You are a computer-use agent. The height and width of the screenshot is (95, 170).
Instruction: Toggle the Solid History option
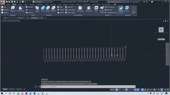(21, 9)
